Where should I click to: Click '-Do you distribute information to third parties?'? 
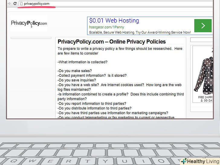[94, 108]
